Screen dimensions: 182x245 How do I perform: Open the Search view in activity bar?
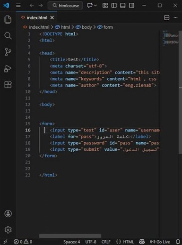[x=8, y=36]
